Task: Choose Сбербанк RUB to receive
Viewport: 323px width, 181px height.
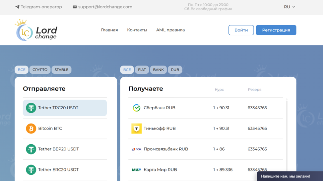Action: pyautogui.click(x=206, y=108)
